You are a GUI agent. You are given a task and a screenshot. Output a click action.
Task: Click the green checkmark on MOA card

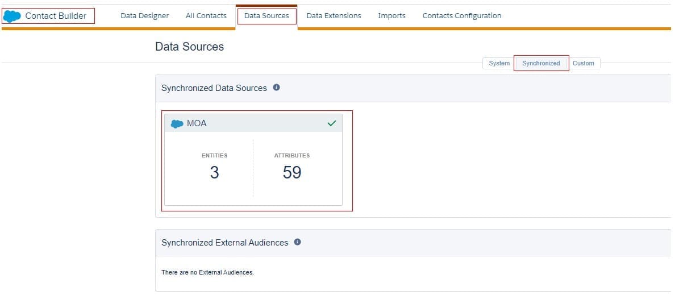(x=332, y=123)
